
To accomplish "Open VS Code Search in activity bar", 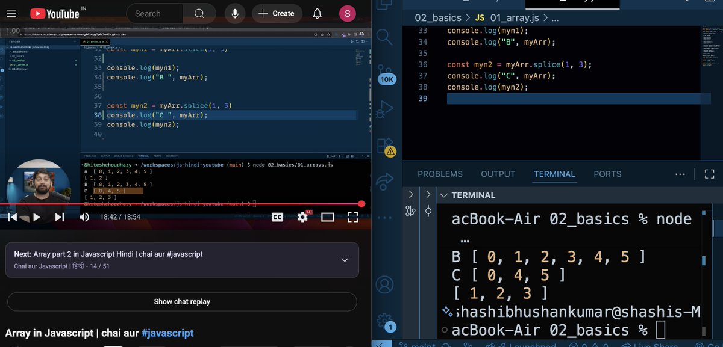I will point(384,37).
